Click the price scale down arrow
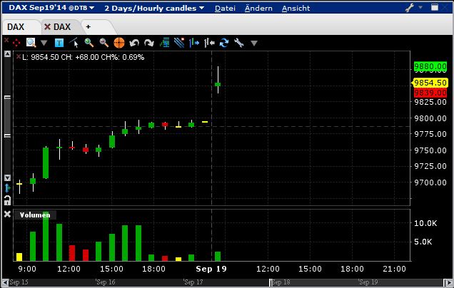Viewport: 454px width, 288px height. 8,178
